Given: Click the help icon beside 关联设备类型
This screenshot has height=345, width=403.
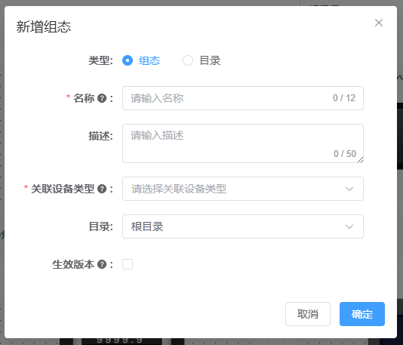Looking at the screenshot, I should click(x=102, y=189).
